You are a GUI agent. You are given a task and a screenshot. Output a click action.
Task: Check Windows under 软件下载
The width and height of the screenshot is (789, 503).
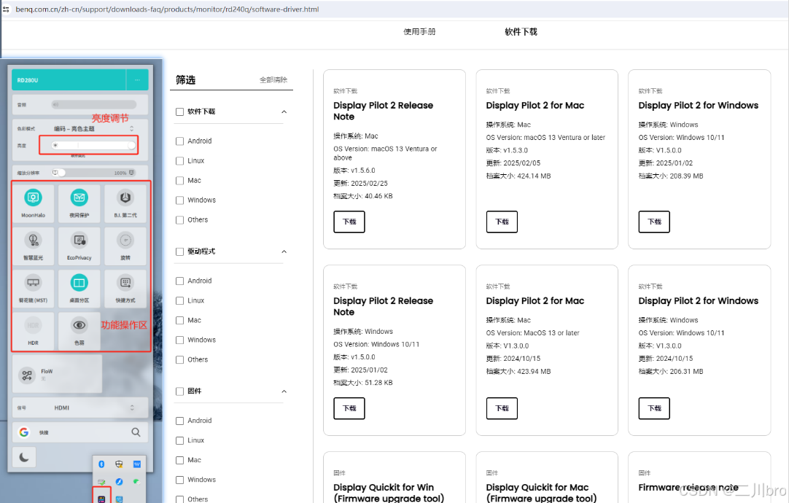pyautogui.click(x=179, y=200)
